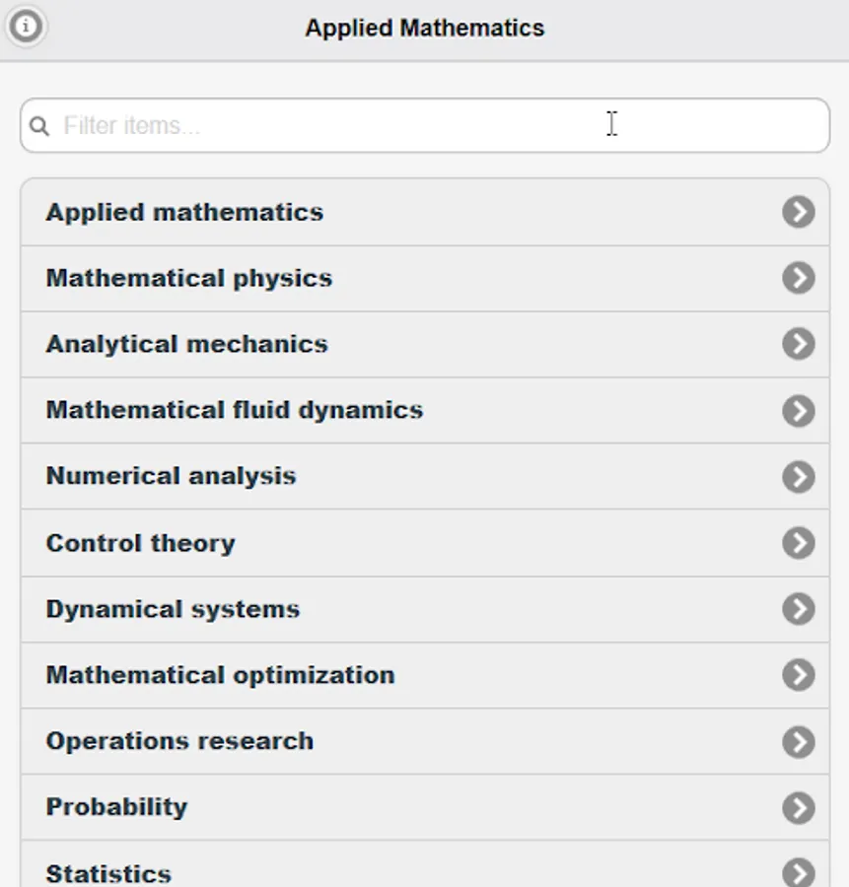Open Mathematical fluid dynamics topic
The width and height of the screenshot is (849, 887).
[x=425, y=411]
